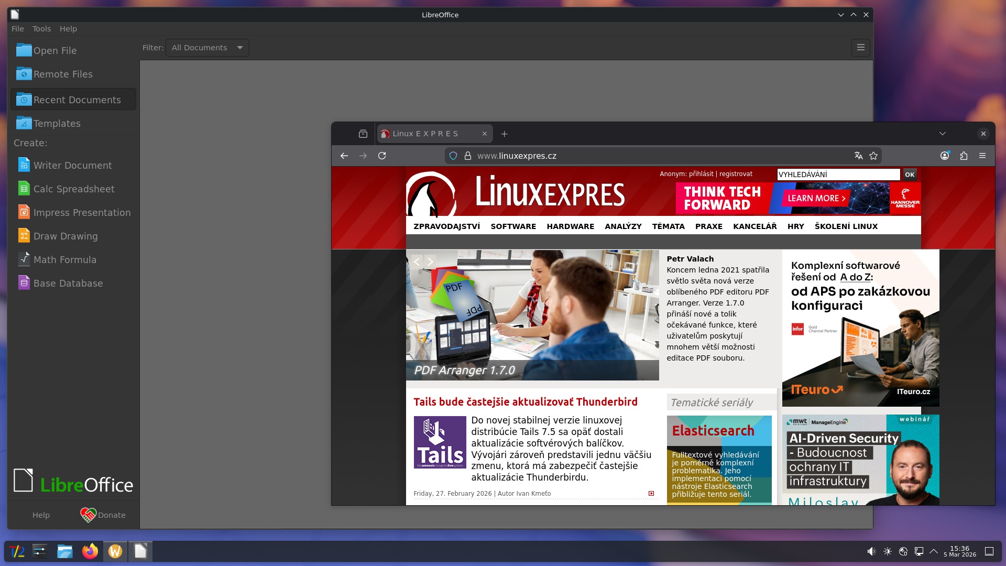The height and width of the screenshot is (566, 1006).
Task: Click the translate page icon in the address bar
Action: (858, 156)
